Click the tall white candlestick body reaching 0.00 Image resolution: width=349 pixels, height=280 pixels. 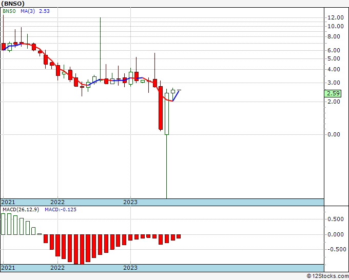tap(167, 114)
